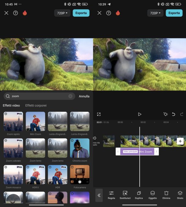This screenshot has height=207, width=186.
Task: Open the Regola adjust tool
Action: pyautogui.click(x=111, y=195)
